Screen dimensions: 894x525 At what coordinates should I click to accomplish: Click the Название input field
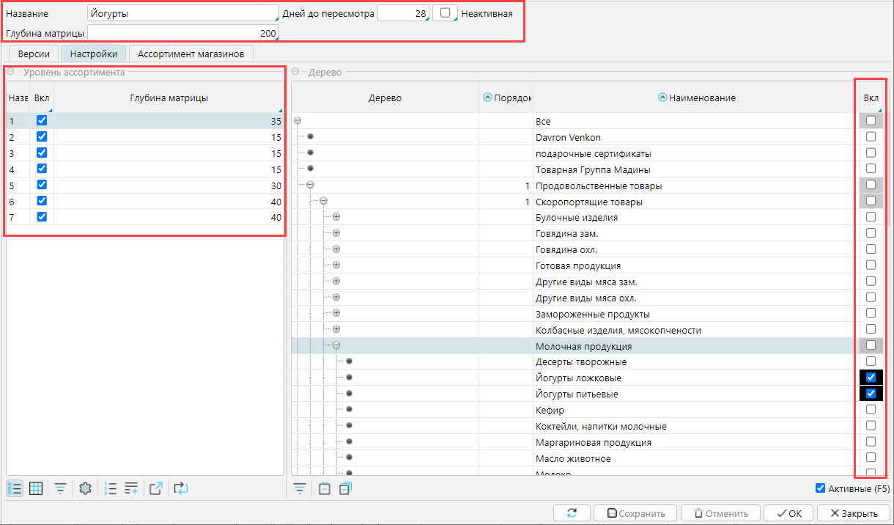tap(182, 13)
